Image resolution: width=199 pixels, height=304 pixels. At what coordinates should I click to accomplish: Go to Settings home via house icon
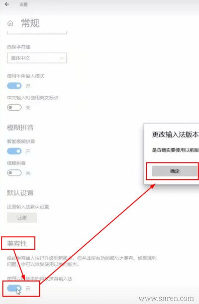[x=10, y=23]
